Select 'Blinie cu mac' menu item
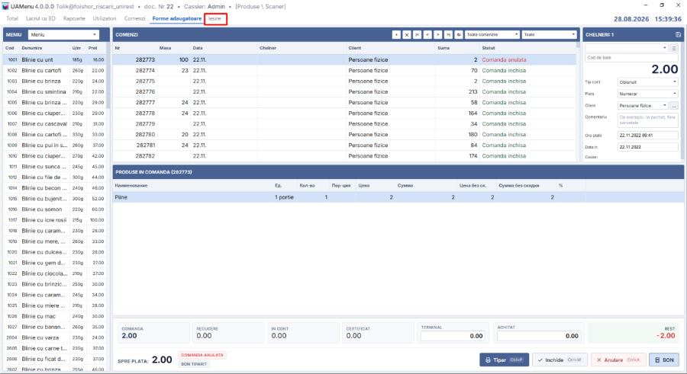The height and width of the screenshot is (374, 687). click(x=55, y=316)
